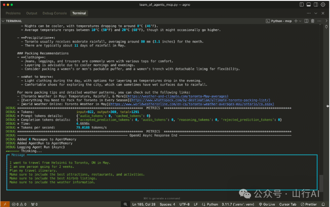This screenshot has height=207, width=330.
Task: Switch to the Problems tab
Action: click(x=13, y=13)
